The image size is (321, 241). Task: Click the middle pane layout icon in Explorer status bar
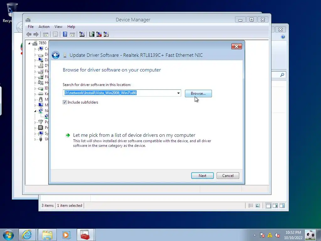click(x=275, y=206)
